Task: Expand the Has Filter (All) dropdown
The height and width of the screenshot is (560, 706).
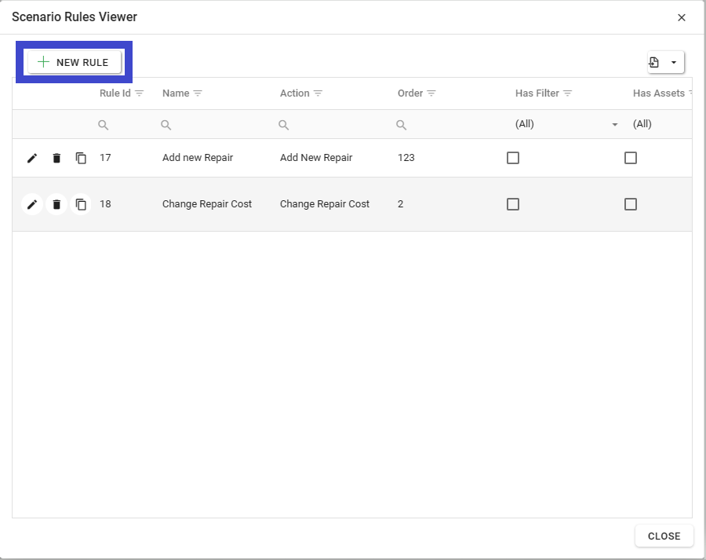Action: [x=614, y=125]
